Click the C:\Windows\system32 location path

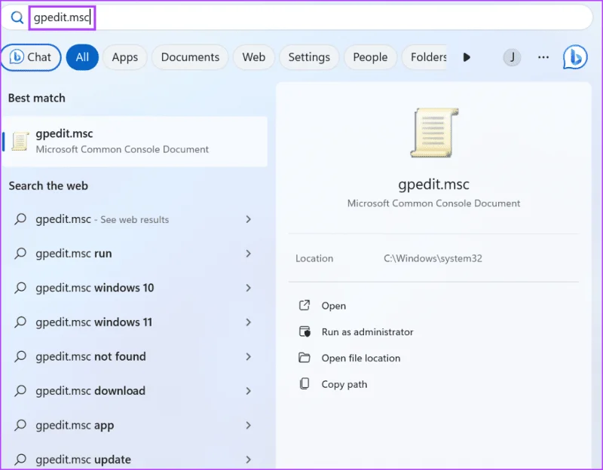click(433, 258)
